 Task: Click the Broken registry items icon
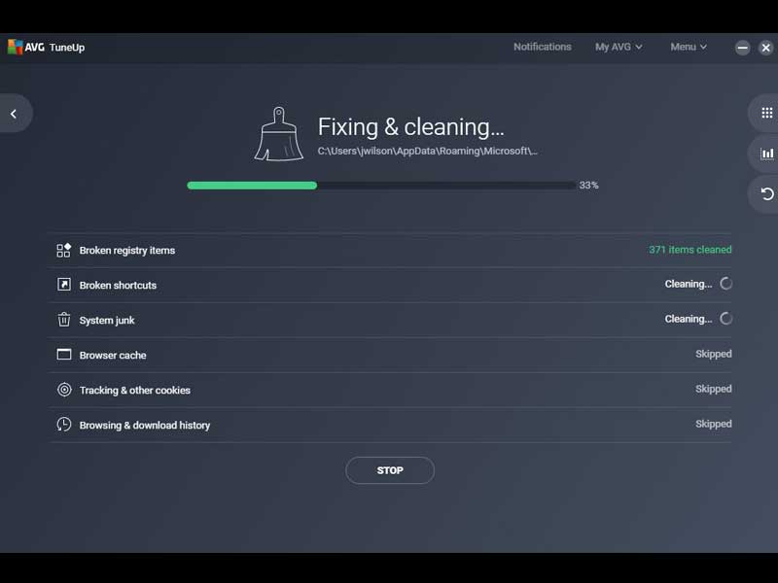coord(64,251)
